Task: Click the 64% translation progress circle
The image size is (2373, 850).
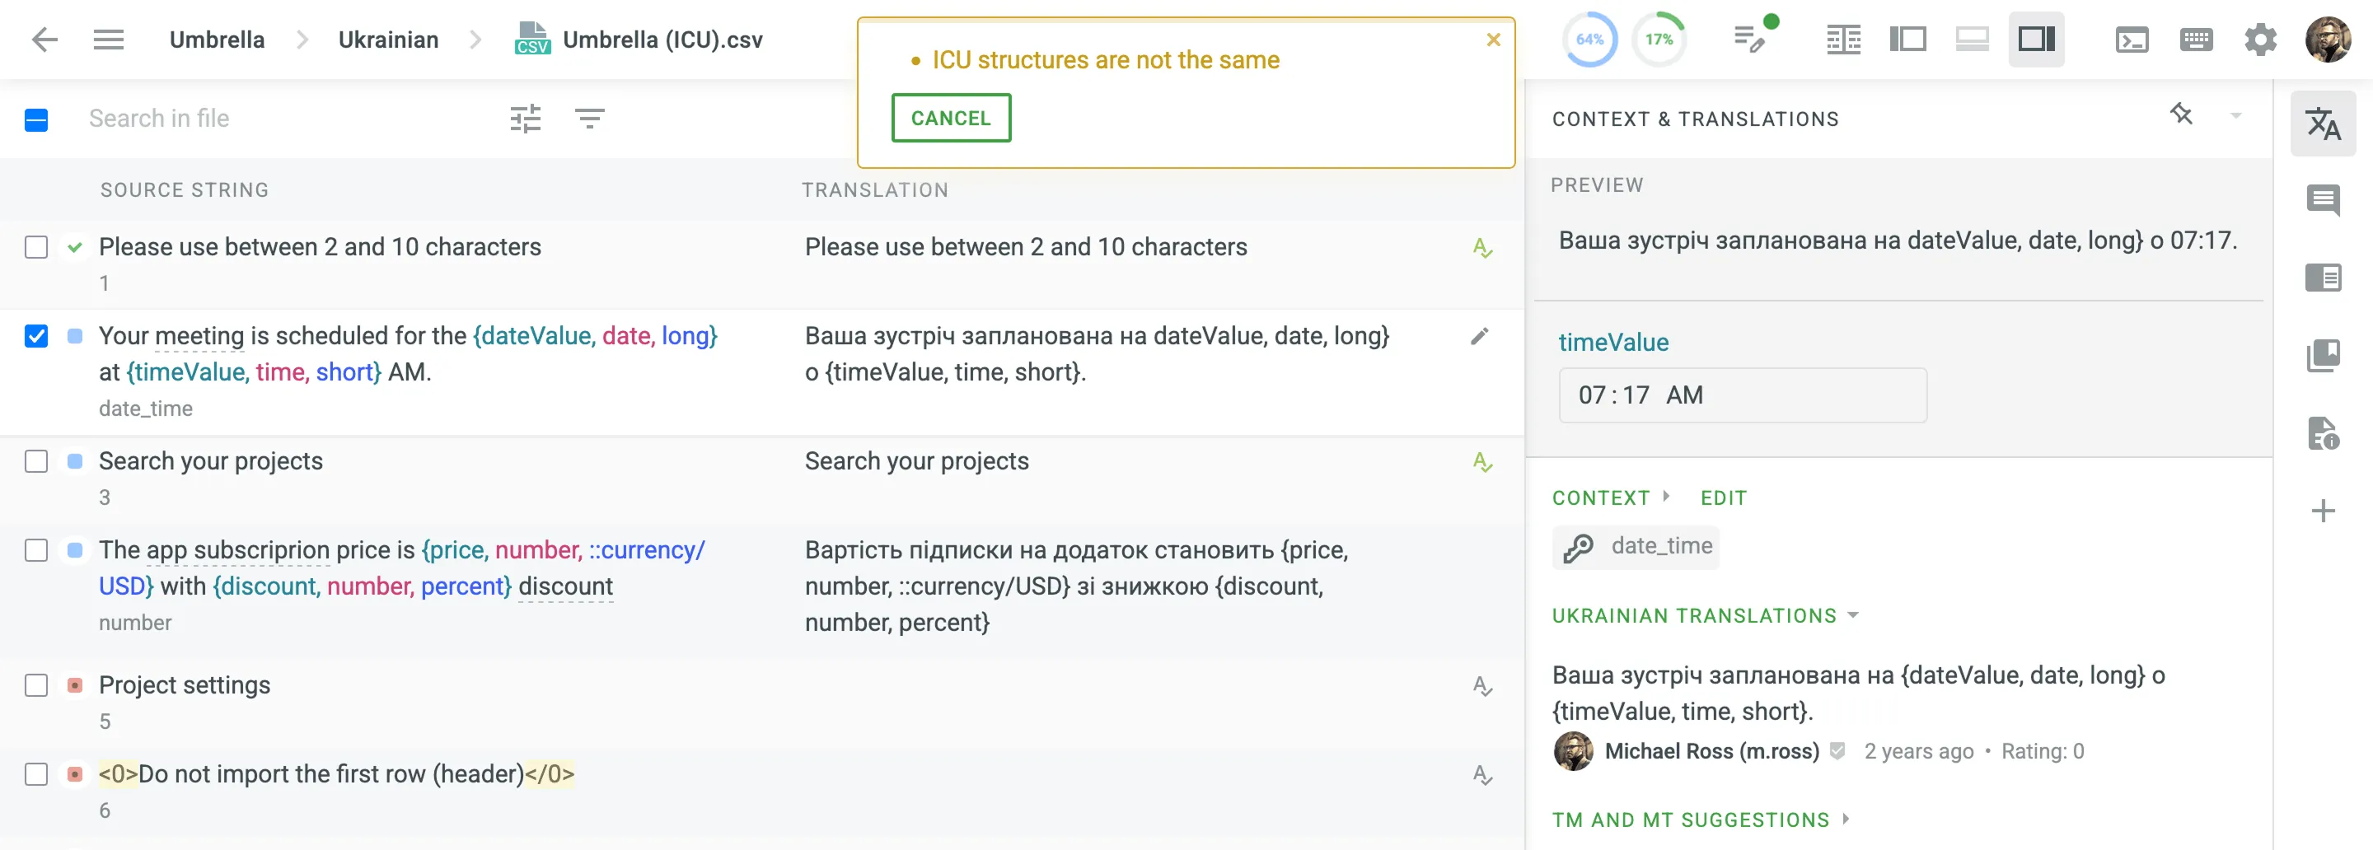Action: coord(1589,40)
